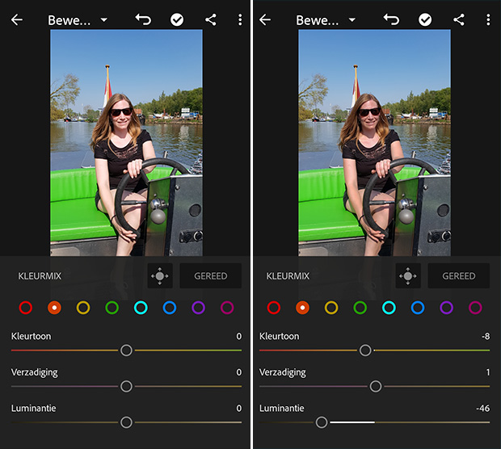
Task: Tap Verzadiging label in right screen
Action: click(283, 372)
